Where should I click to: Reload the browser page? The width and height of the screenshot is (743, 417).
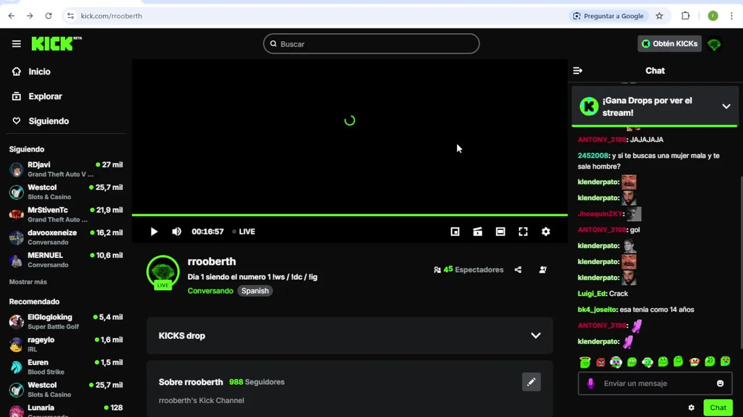[48, 16]
